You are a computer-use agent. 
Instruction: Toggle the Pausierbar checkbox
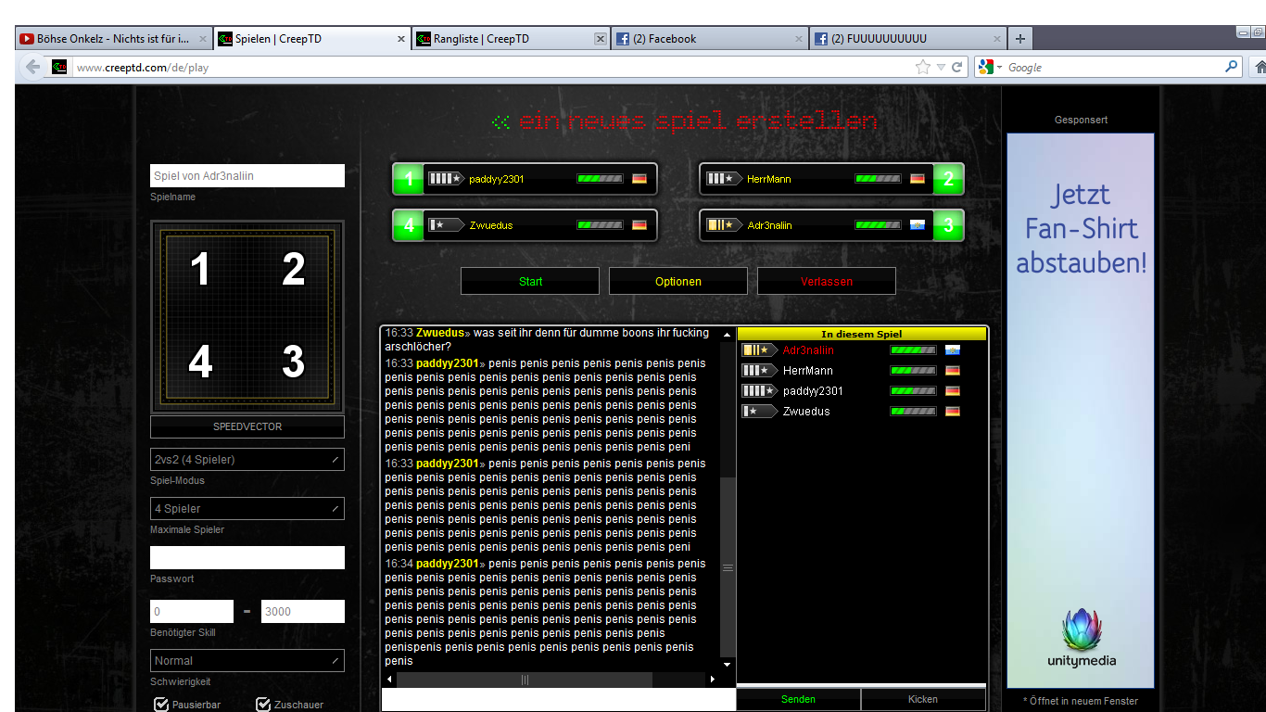161,705
